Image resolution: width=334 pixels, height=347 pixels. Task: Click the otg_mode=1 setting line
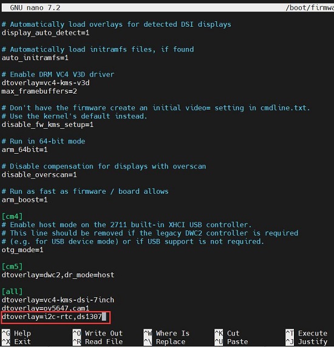22,250
